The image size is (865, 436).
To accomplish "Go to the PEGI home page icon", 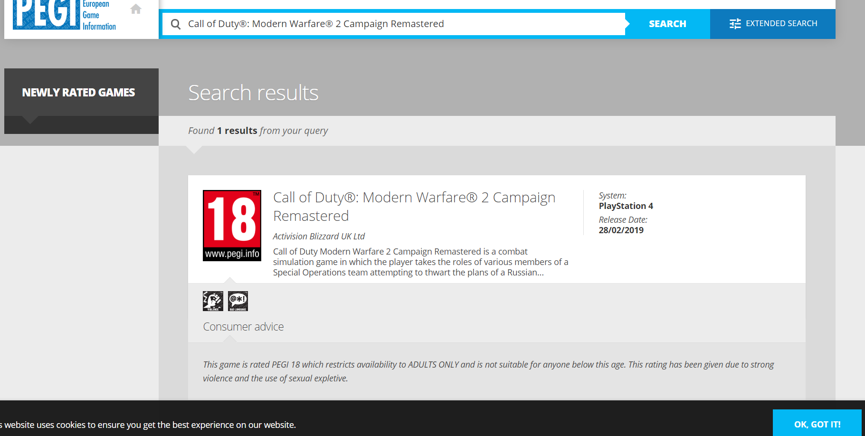I will pos(136,9).
